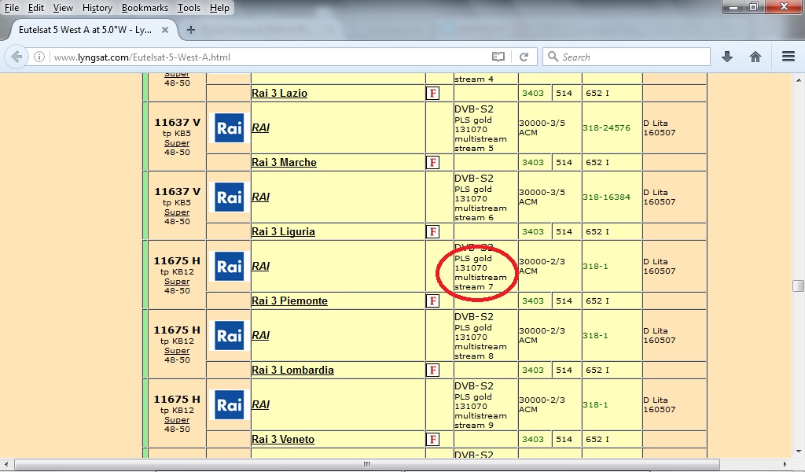This screenshot has width=805, height=472.
Task: Open RAI provider link above Rai 3 Marche
Action: tap(261, 127)
